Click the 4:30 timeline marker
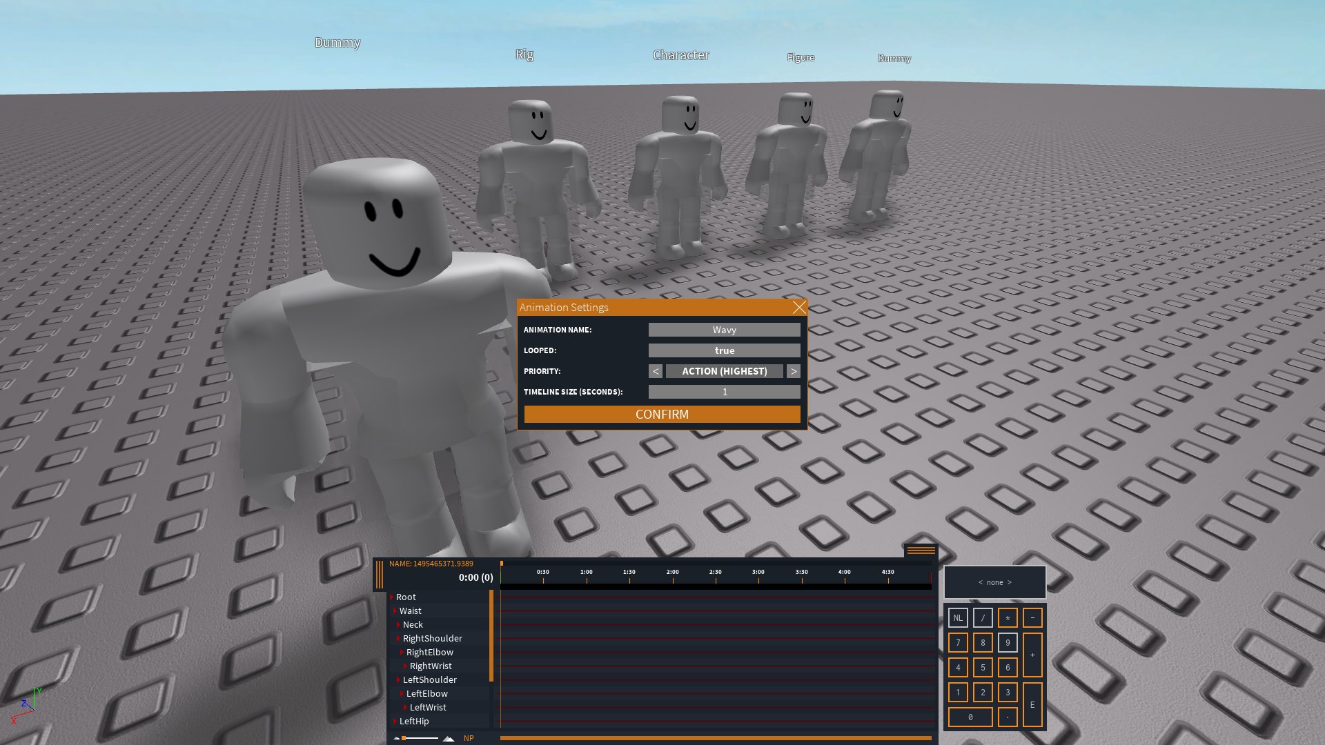Viewport: 1325px width, 745px height. click(888, 573)
